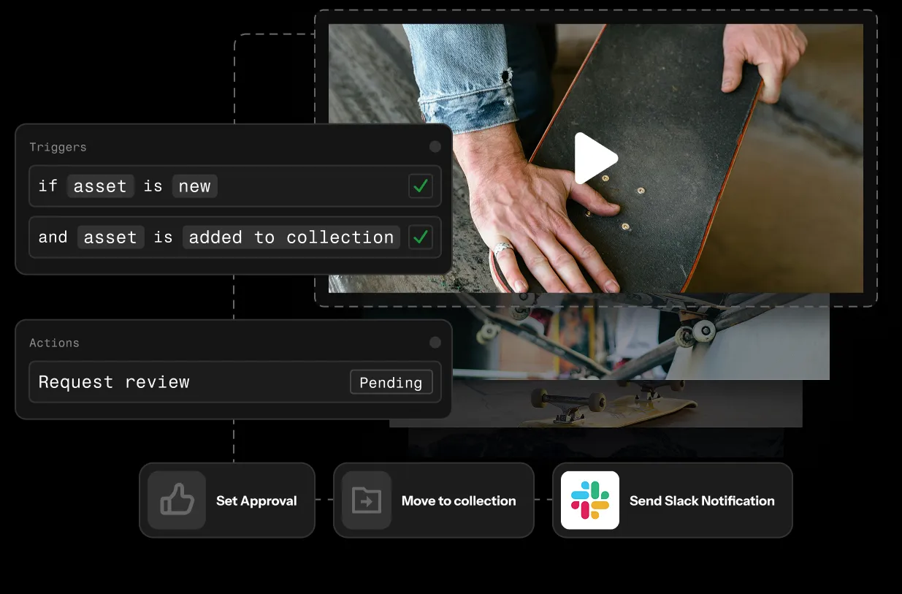
Task: Select the green check next to 'if asset is new'
Action: [421, 186]
